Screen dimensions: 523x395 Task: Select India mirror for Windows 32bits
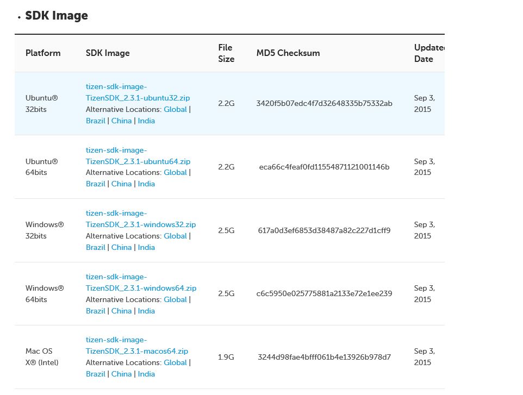click(x=146, y=247)
